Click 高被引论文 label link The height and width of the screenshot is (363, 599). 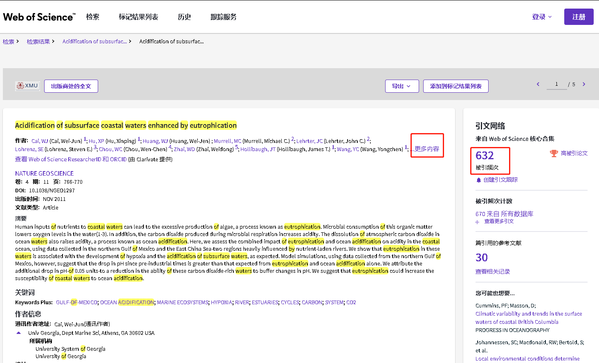[574, 154]
